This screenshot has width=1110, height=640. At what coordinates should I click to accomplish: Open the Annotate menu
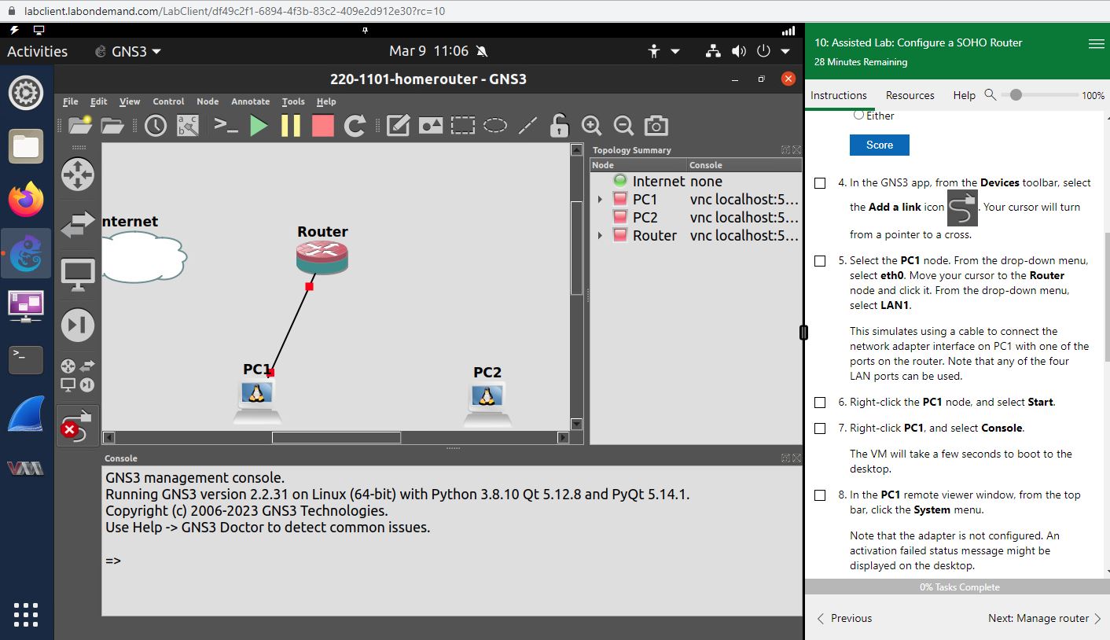(x=250, y=101)
